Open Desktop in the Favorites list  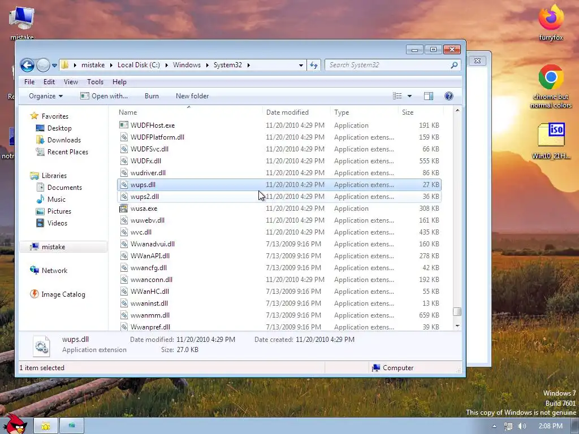[59, 128]
